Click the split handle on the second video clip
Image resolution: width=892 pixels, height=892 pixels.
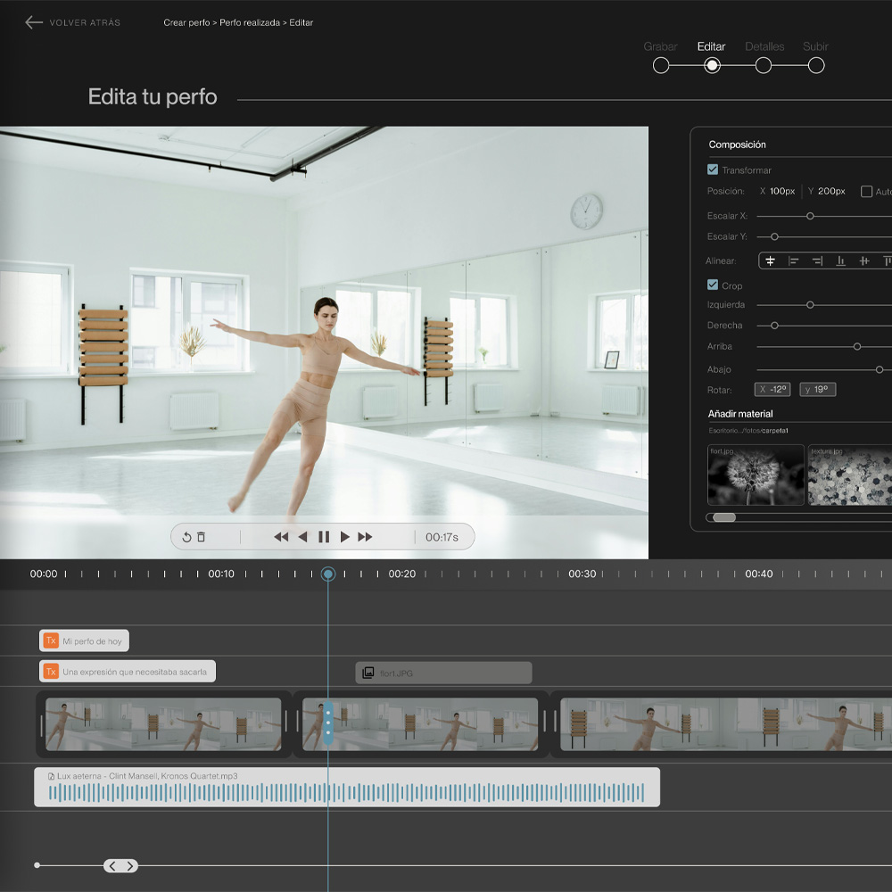tap(328, 723)
